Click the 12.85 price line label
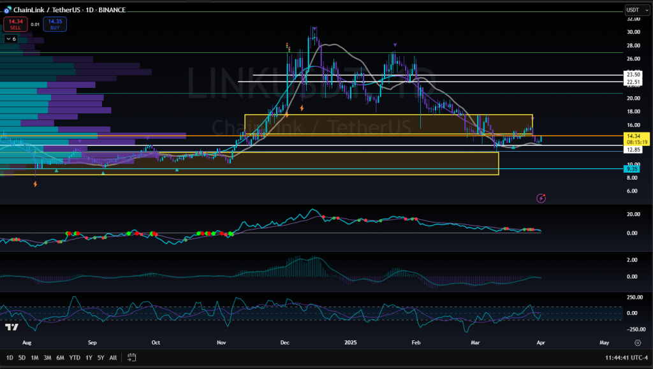Viewport: 653px width, 369px height. pyautogui.click(x=633, y=150)
